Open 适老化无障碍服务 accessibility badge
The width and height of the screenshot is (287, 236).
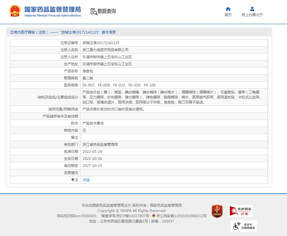pos(244,226)
